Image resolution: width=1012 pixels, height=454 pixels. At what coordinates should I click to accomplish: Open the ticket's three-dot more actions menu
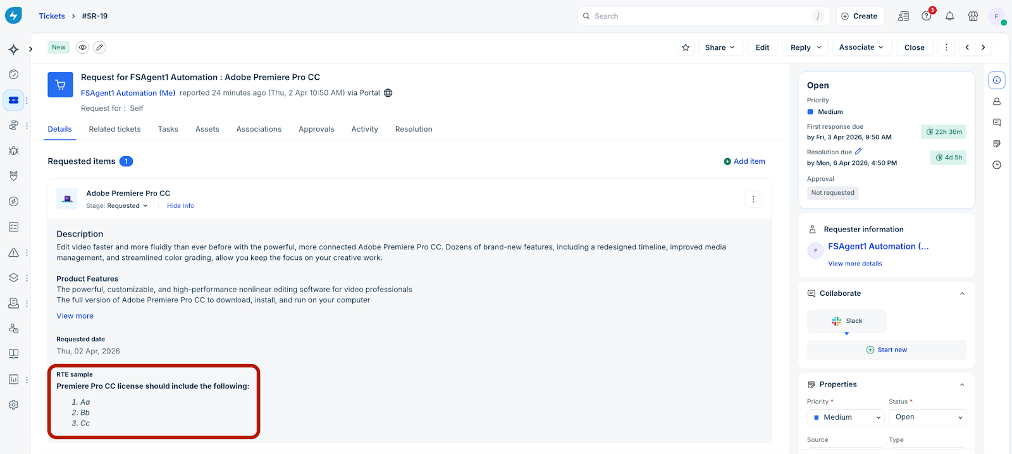click(946, 47)
